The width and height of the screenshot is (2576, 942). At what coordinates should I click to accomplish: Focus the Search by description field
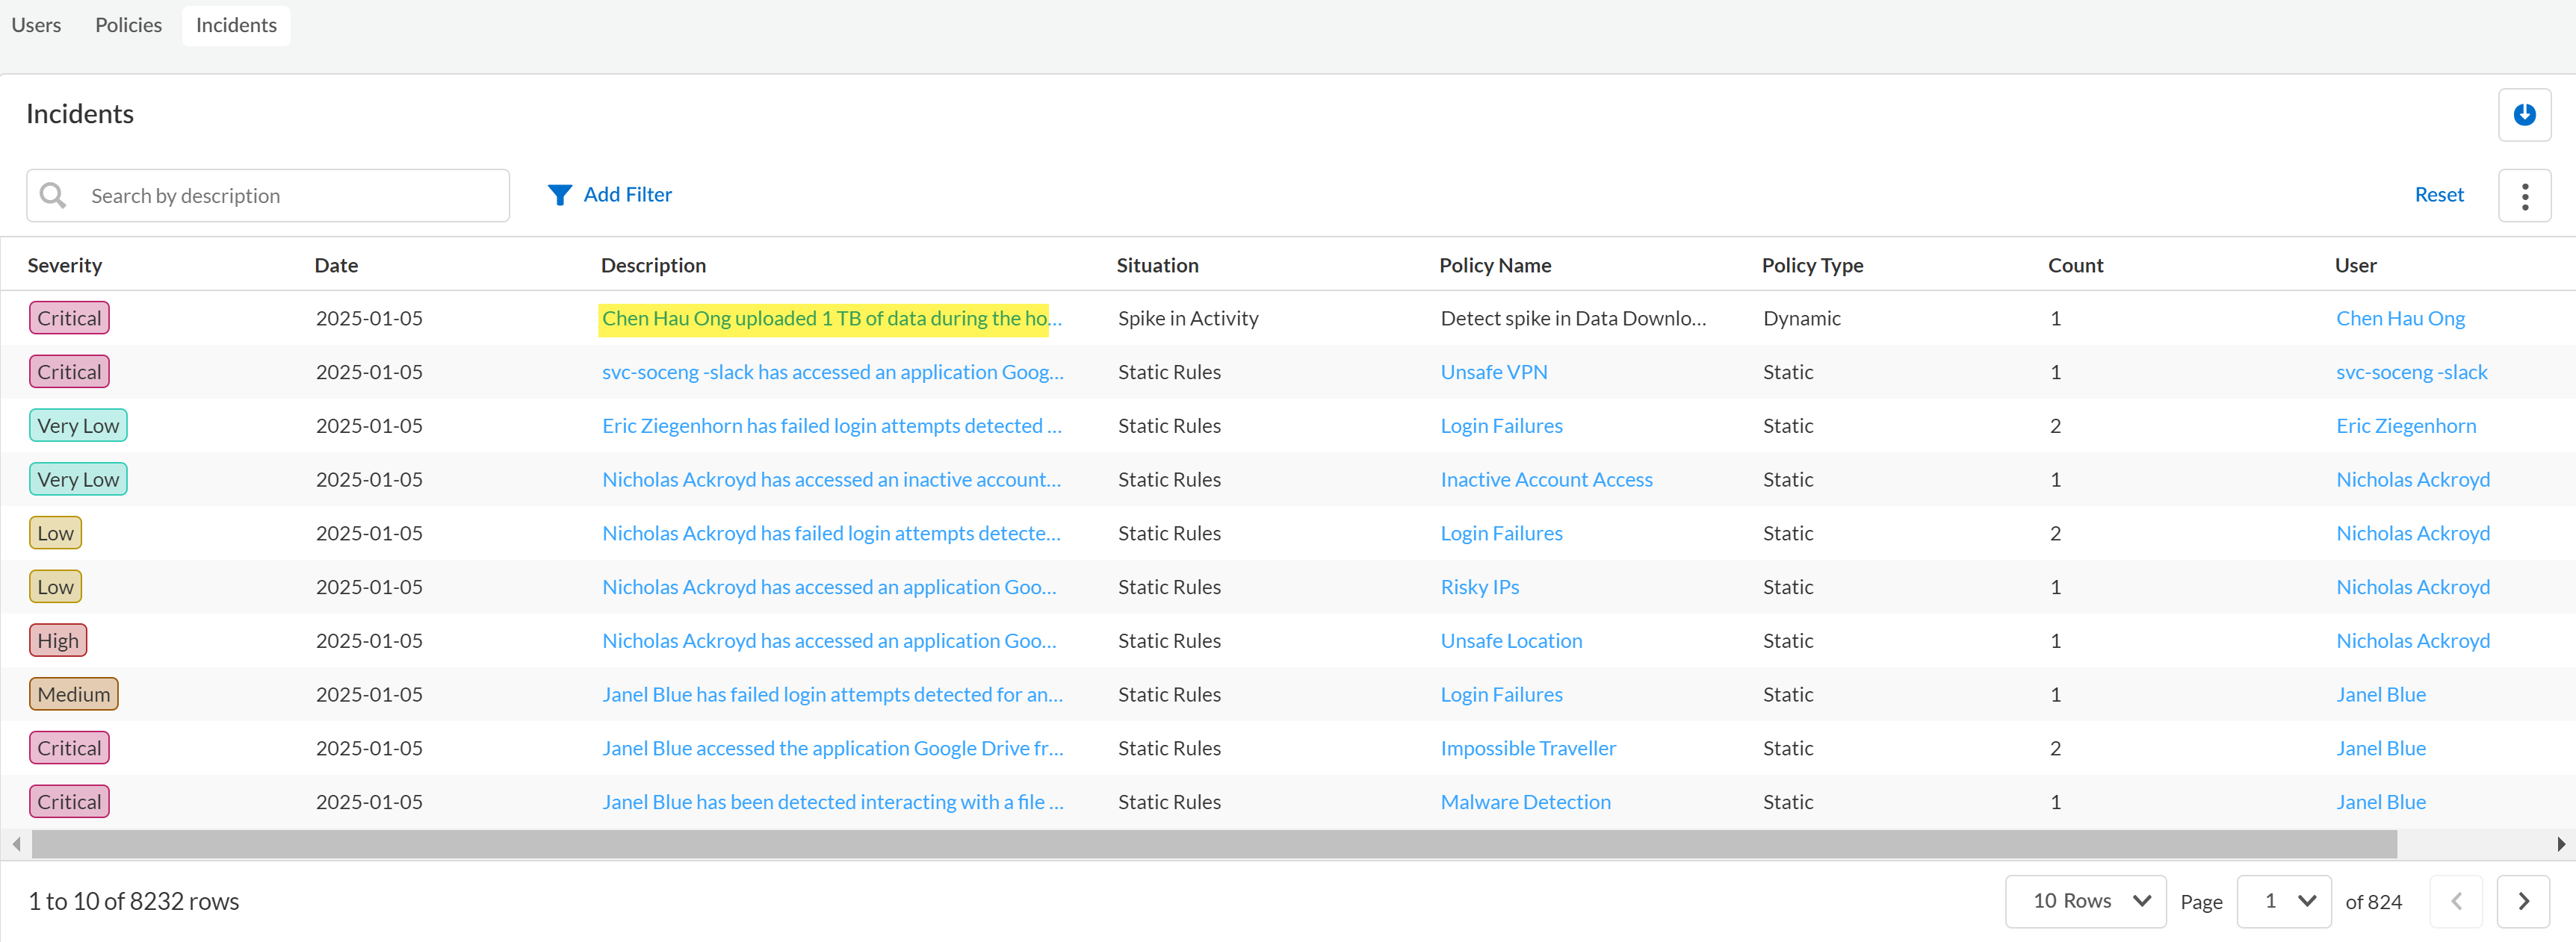coord(290,196)
